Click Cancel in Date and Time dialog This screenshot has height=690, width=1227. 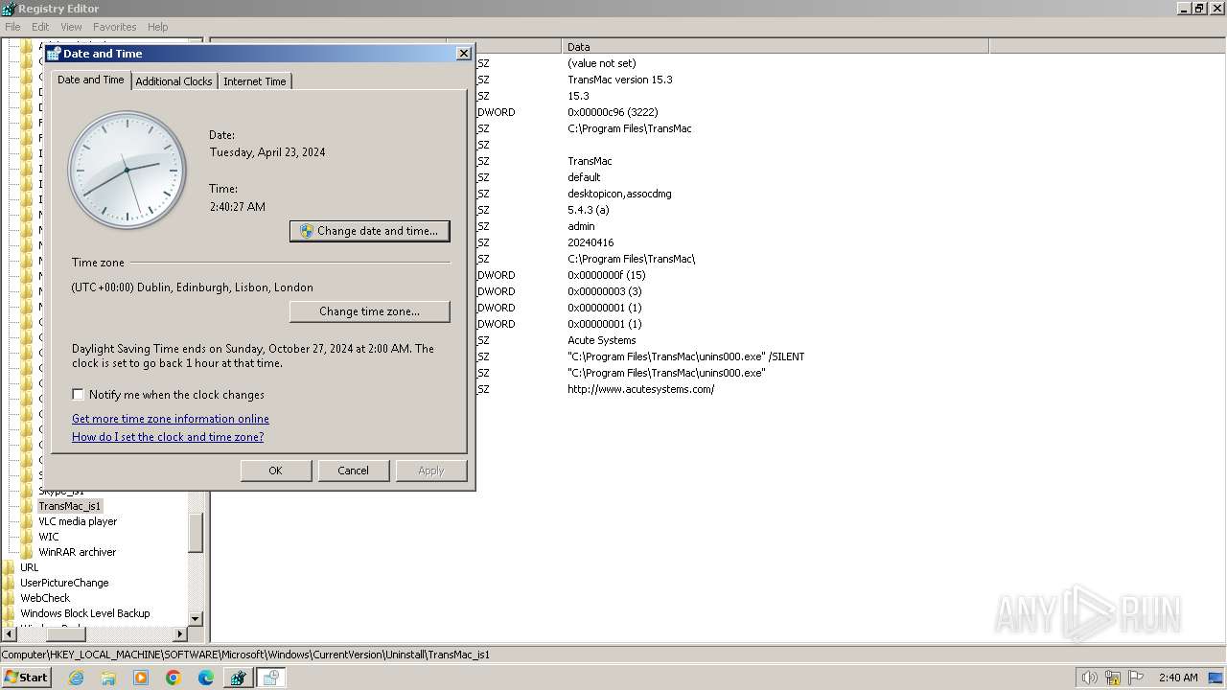tap(353, 471)
